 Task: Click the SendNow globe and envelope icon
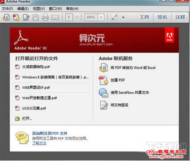click(x=104, y=93)
